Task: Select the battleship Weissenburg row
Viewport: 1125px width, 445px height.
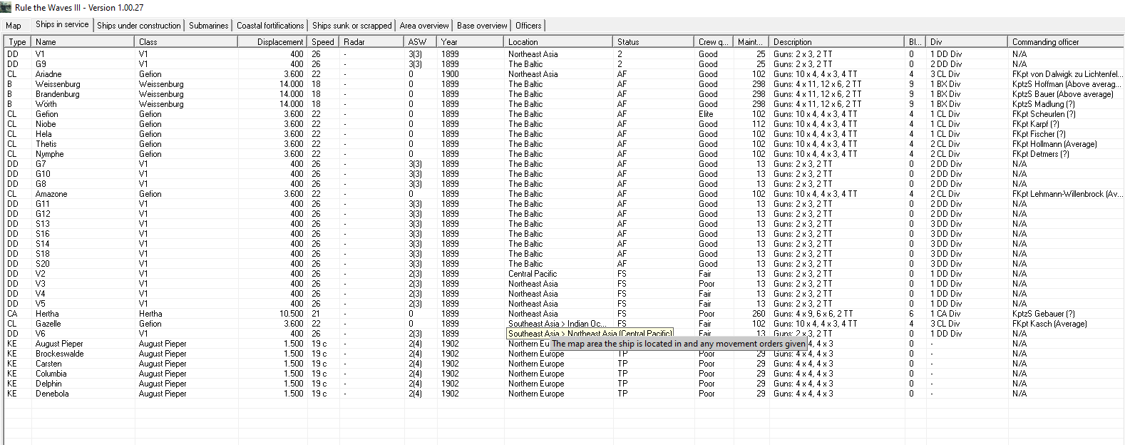Action: pyautogui.click(x=563, y=84)
